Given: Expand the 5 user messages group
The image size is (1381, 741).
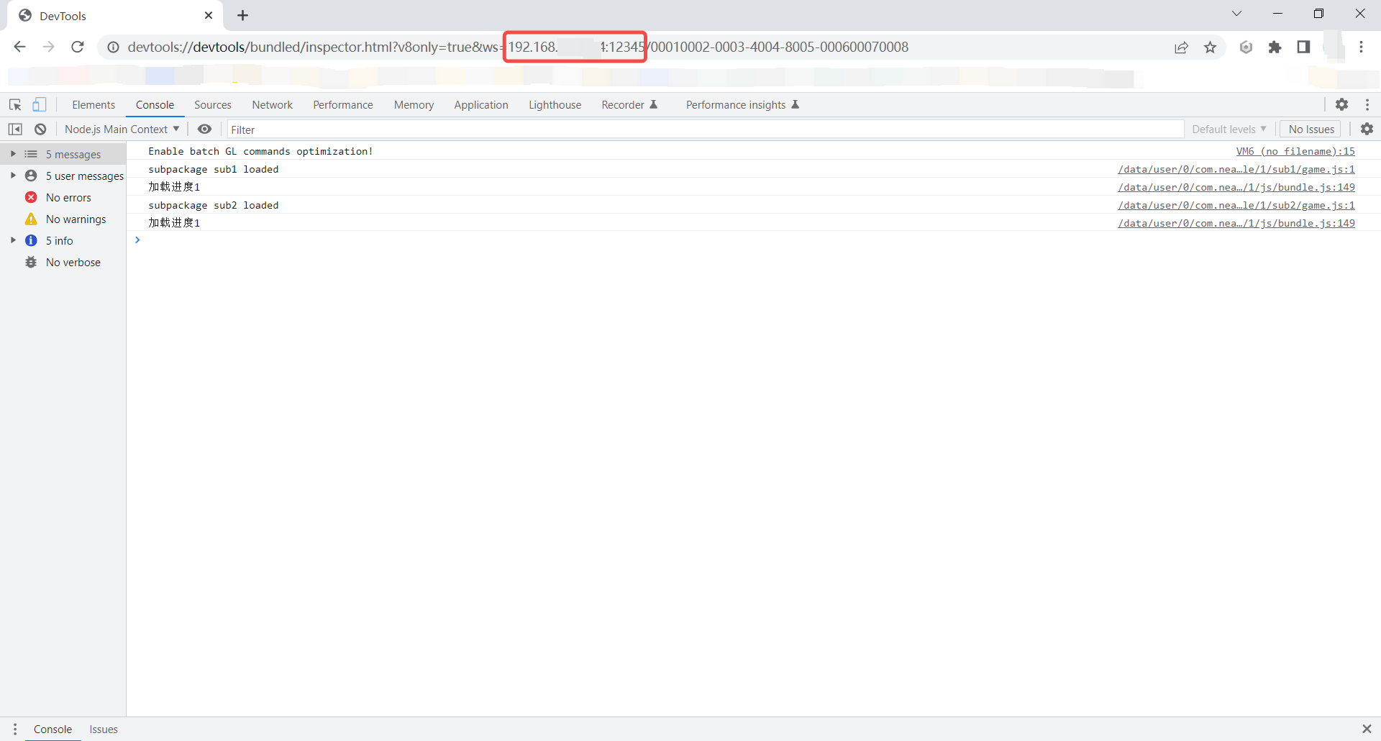Looking at the screenshot, I should (13, 176).
